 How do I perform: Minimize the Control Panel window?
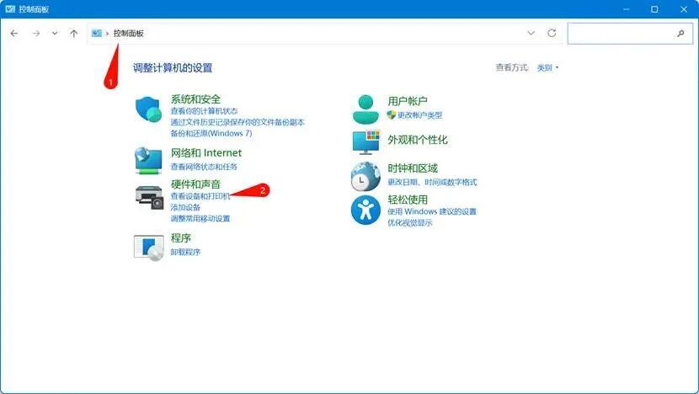pos(626,9)
